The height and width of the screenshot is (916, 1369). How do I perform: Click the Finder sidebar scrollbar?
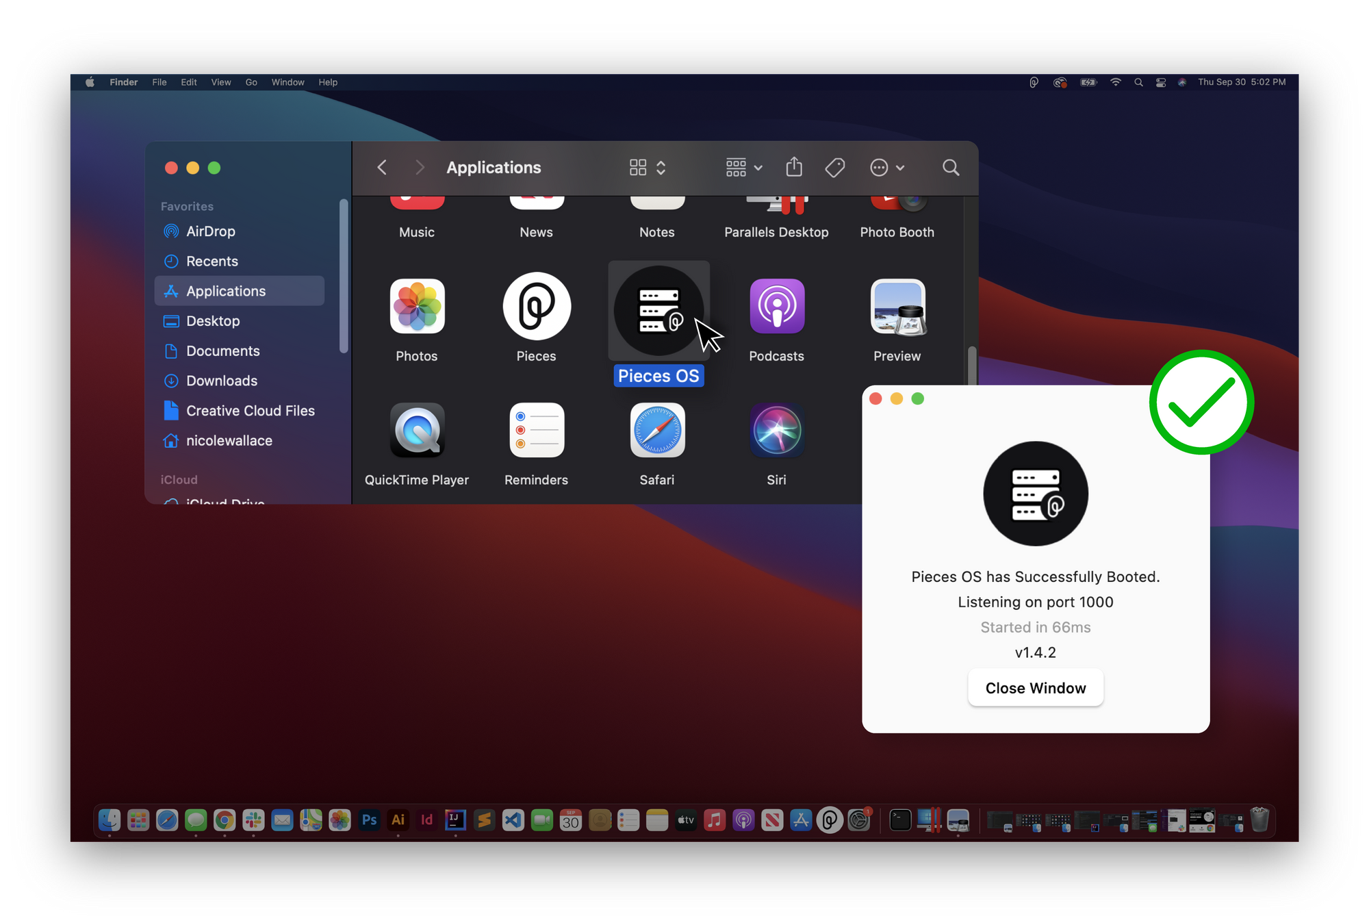[x=344, y=277]
